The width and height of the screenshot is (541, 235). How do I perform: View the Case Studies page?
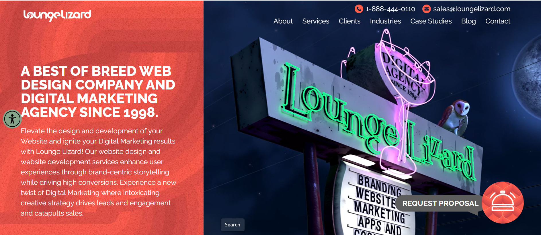[x=431, y=21]
